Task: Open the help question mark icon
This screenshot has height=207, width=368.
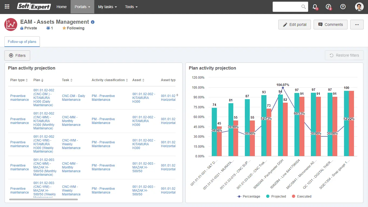Action: coord(343,7)
